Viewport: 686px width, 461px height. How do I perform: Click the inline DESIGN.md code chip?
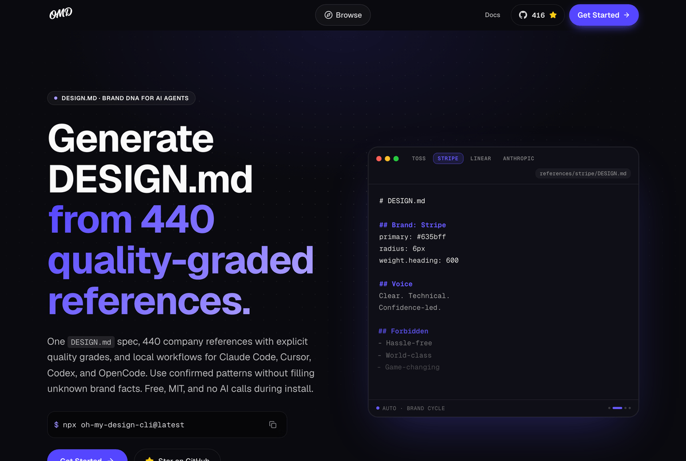click(x=91, y=342)
